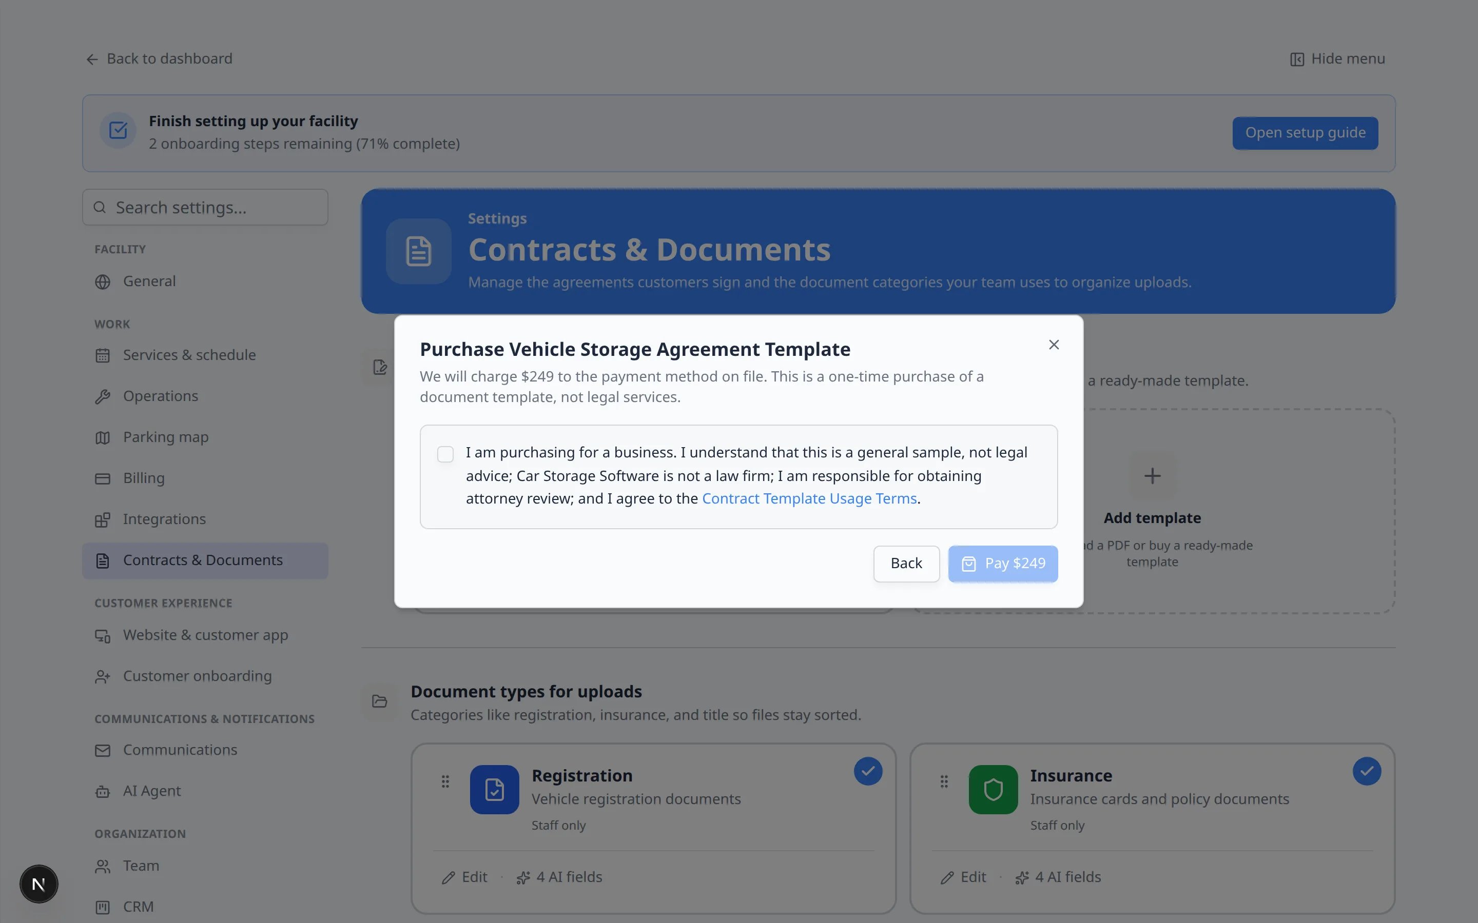Close the purchase template dialog
Image resolution: width=1478 pixels, height=923 pixels.
pos(1054,345)
